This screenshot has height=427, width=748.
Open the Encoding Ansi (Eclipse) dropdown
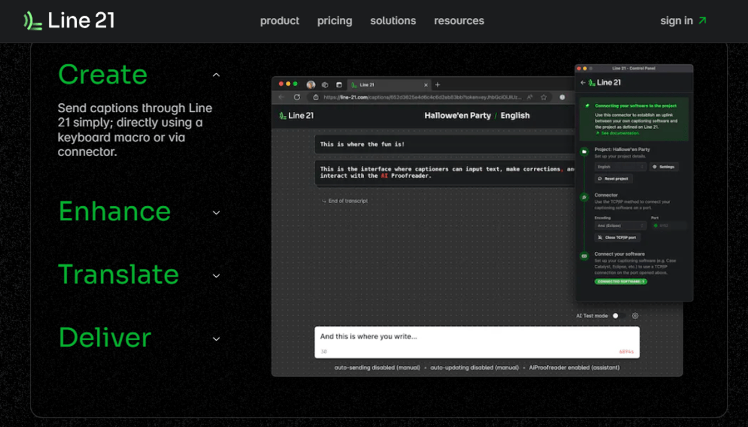(x=620, y=226)
